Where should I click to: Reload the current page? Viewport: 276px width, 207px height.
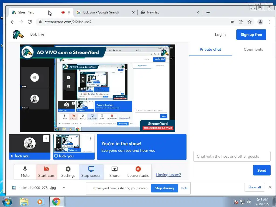point(30,22)
